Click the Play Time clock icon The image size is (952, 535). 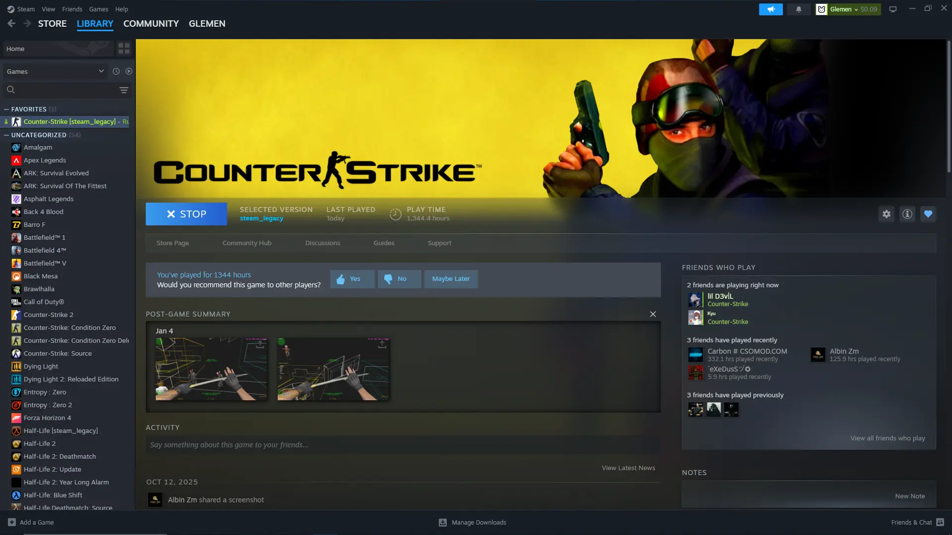[395, 214]
